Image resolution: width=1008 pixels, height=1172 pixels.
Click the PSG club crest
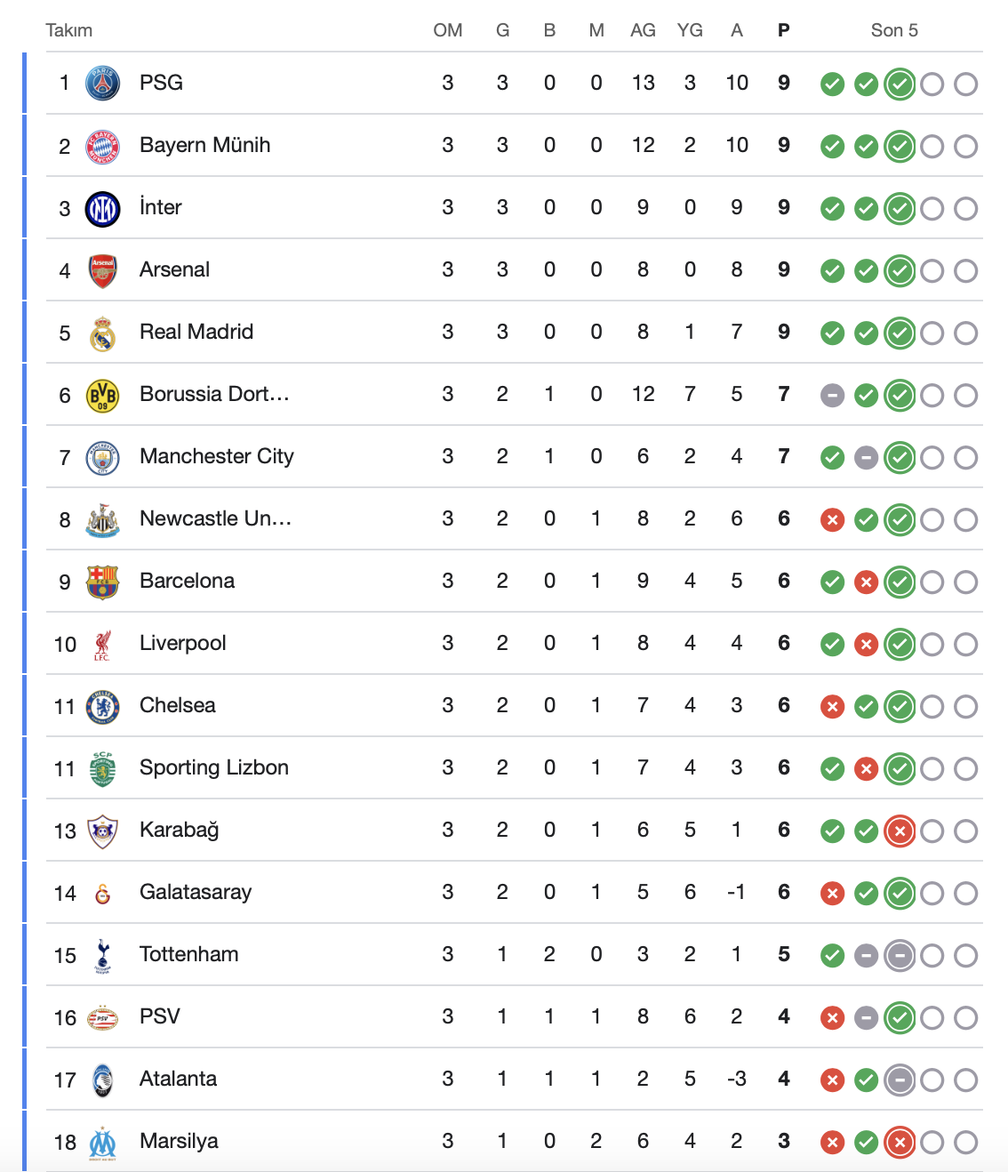coord(102,84)
